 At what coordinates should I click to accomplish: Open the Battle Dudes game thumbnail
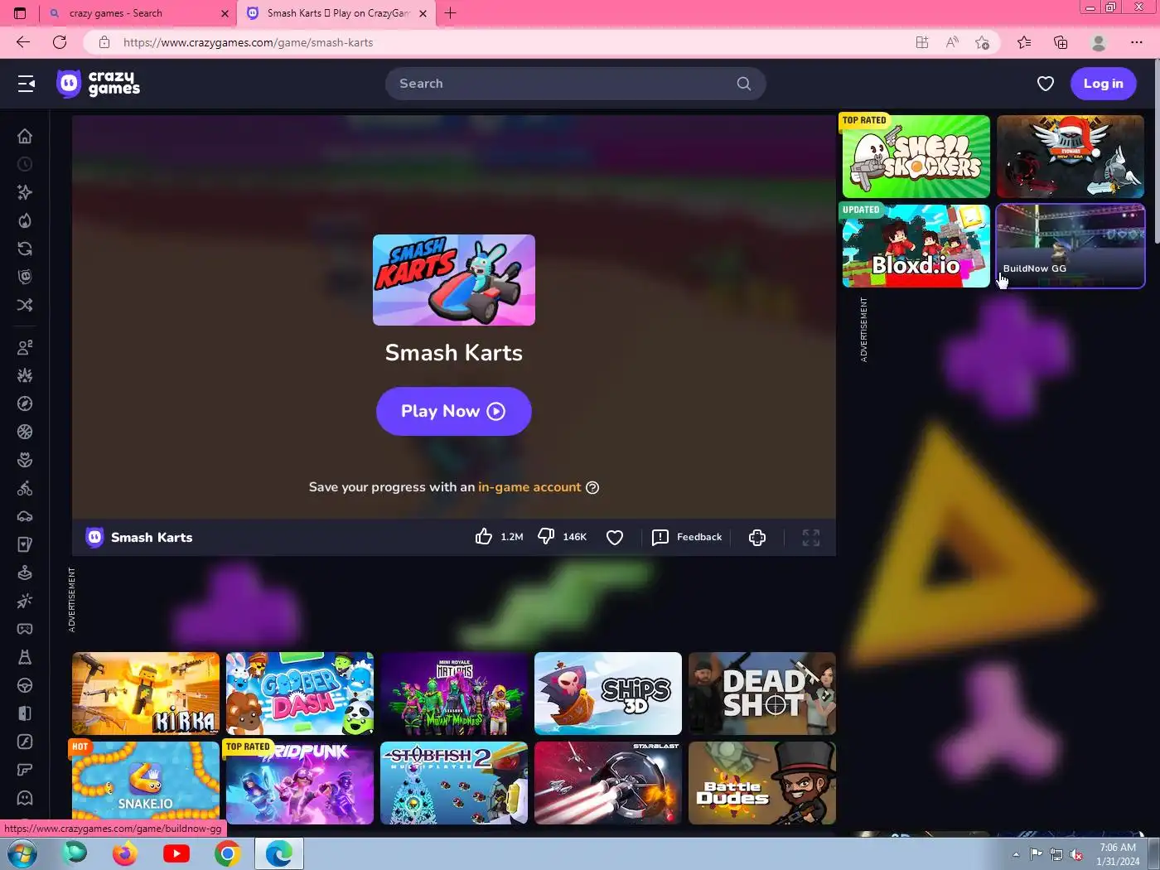762,783
